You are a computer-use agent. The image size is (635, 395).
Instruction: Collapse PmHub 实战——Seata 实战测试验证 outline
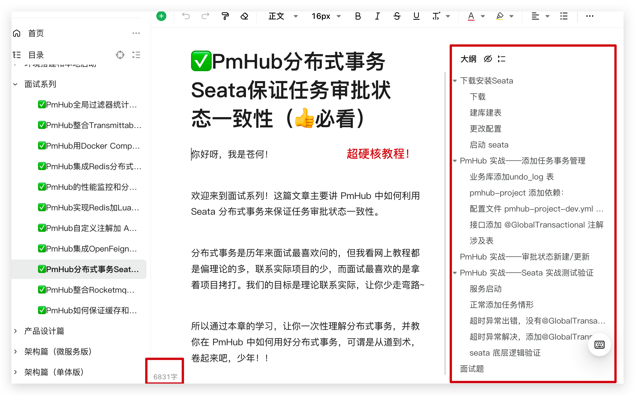pos(455,273)
